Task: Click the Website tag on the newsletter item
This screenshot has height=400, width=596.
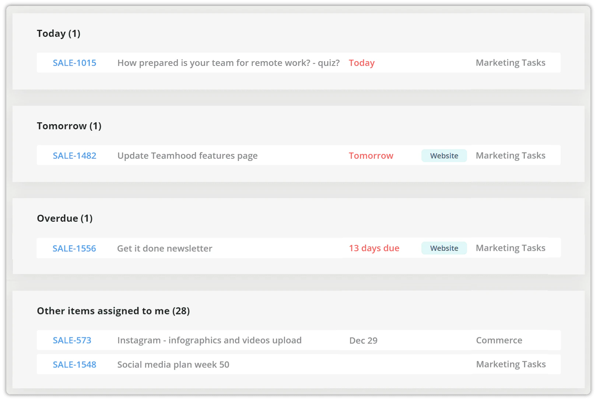Action: tap(444, 248)
